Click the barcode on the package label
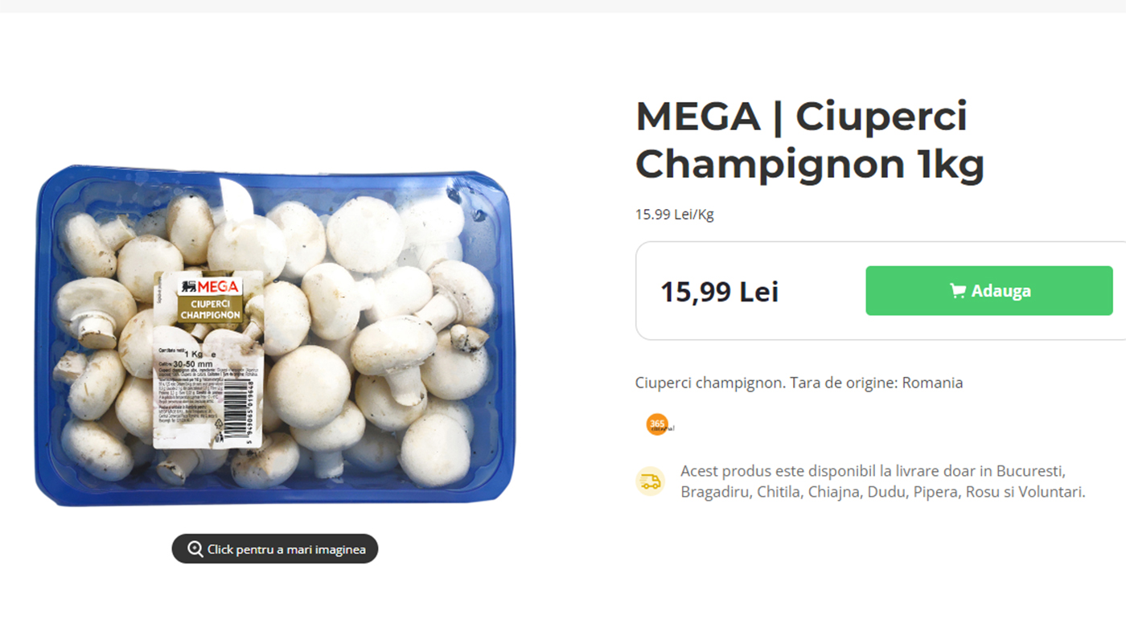 click(x=249, y=412)
